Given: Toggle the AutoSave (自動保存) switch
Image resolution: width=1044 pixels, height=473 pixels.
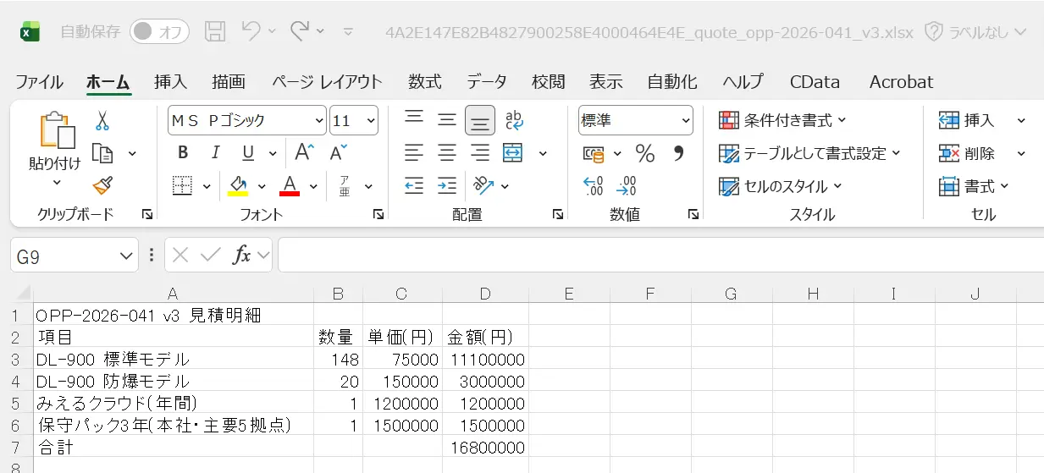Looking at the screenshot, I should pos(158,32).
